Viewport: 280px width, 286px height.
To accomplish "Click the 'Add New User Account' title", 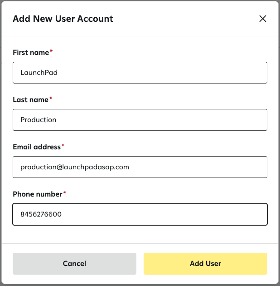I will tap(63, 19).
